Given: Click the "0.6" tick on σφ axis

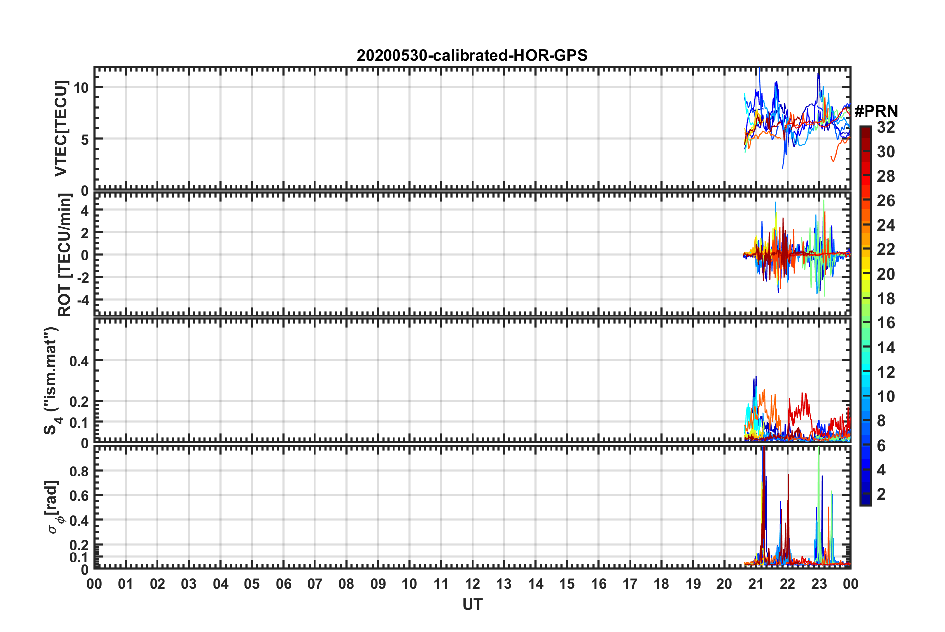Looking at the screenshot, I should click(x=79, y=496).
